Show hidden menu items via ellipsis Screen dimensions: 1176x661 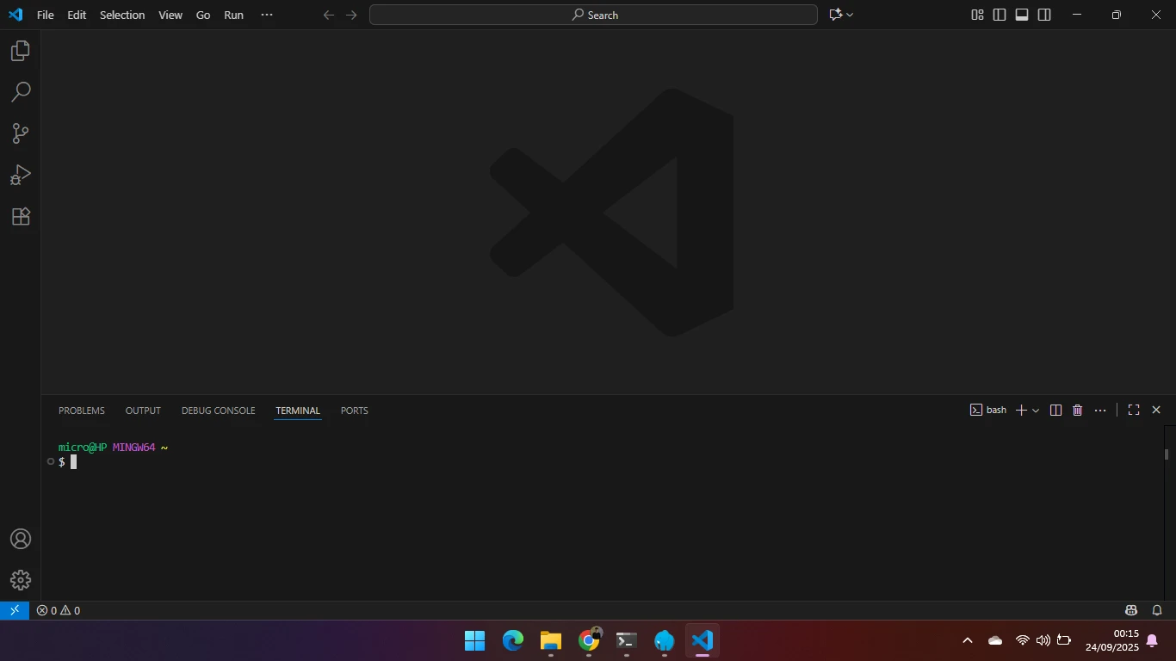[x=267, y=15]
